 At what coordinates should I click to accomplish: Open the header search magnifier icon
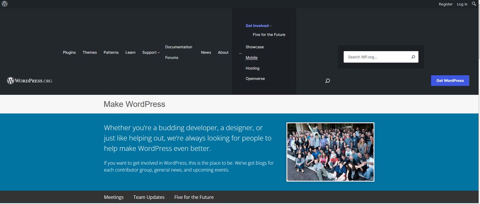328,81
